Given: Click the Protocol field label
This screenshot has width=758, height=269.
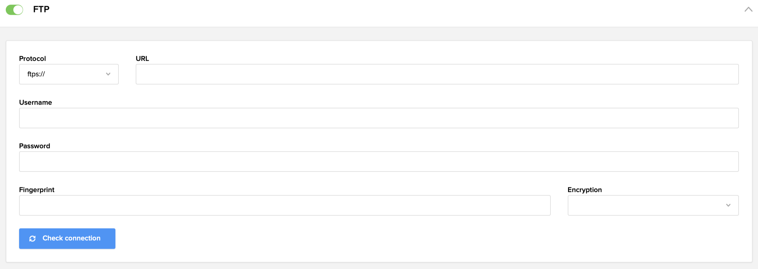Looking at the screenshot, I should pyautogui.click(x=32, y=59).
